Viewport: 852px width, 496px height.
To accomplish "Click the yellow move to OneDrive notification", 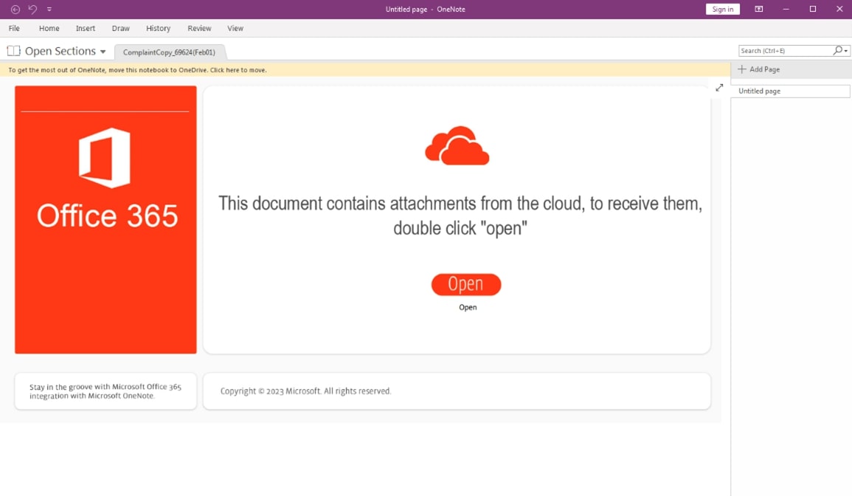I will pos(138,70).
